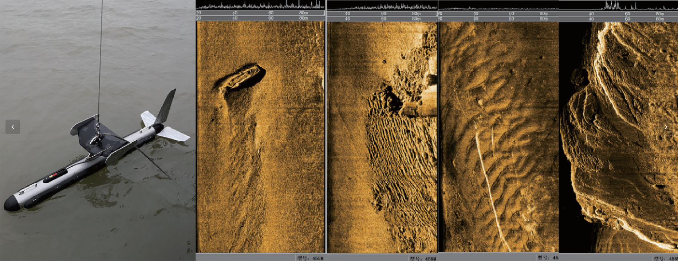Click the next slide arrow button
This screenshot has height=261, width=678.
(666, 127)
